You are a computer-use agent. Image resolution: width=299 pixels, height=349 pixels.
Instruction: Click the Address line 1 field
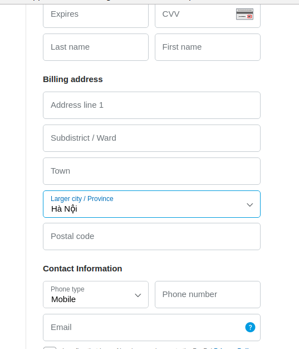(151, 106)
